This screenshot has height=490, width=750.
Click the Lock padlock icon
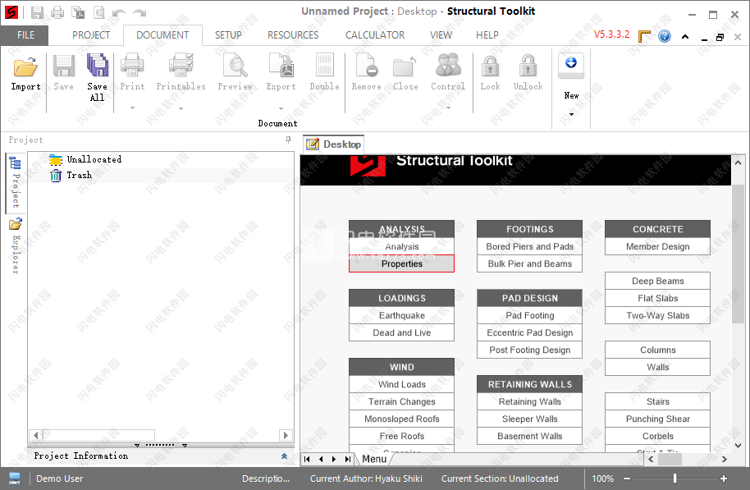[490, 66]
